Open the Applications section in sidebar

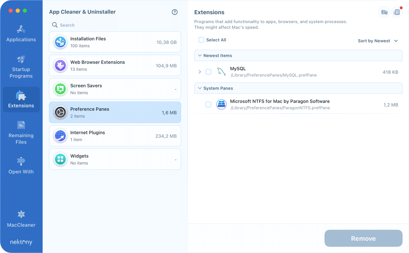click(21, 34)
